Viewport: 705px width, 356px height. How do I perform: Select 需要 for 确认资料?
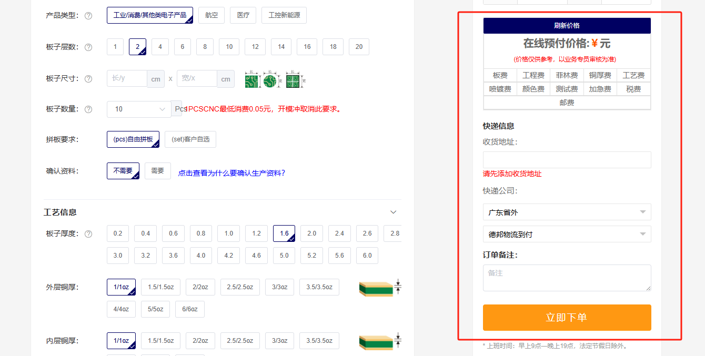(157, 170)
